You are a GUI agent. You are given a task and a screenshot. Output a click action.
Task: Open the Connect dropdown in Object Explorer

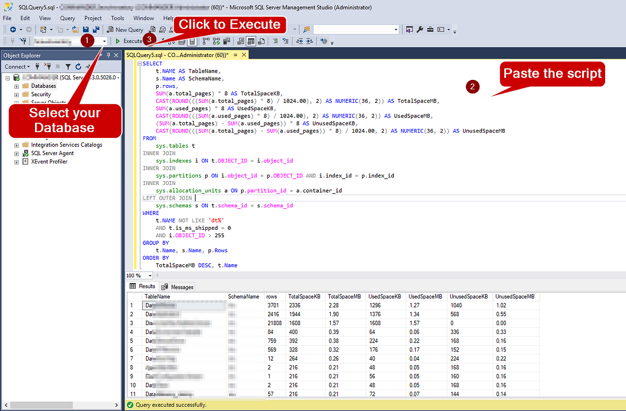[x=18, y=66]
